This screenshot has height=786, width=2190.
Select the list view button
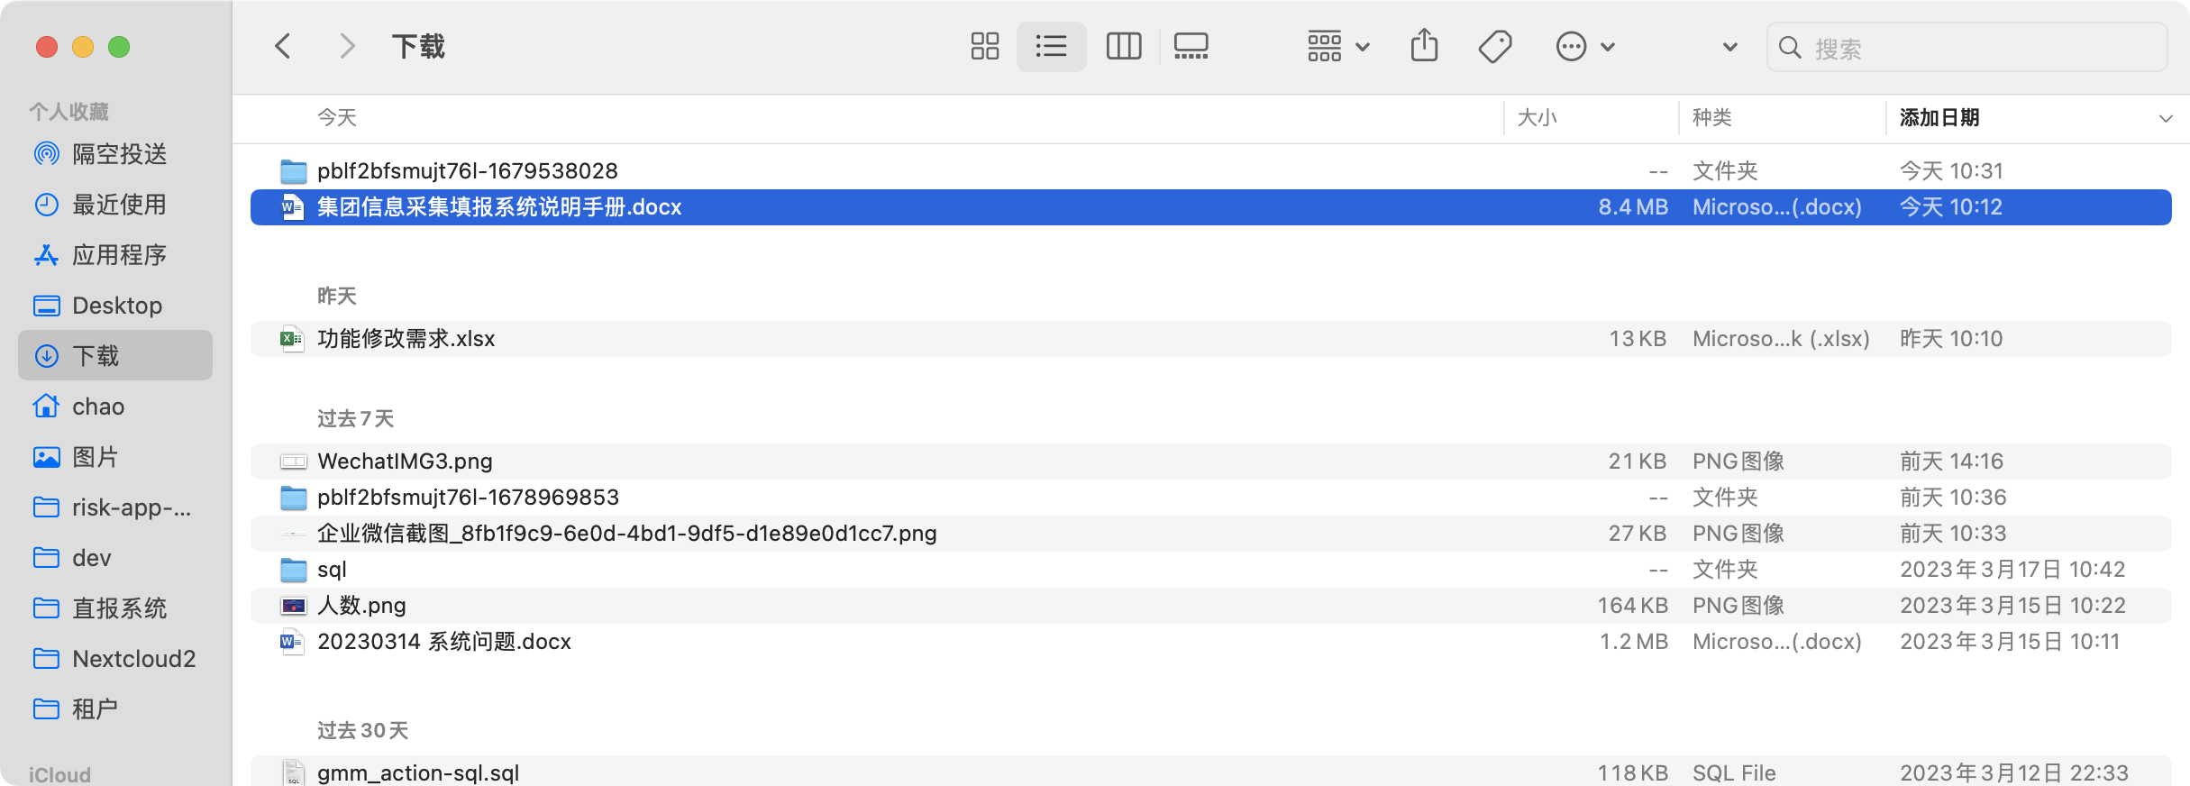(x=1051, y=47)
